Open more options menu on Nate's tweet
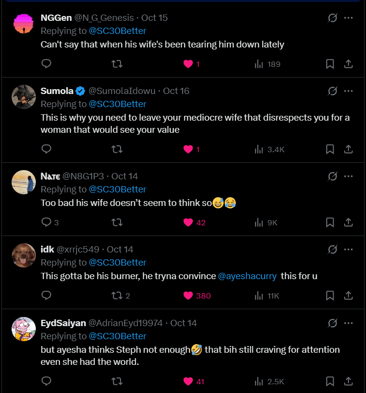This screenshot has width=366, height=393. (348, 176)
